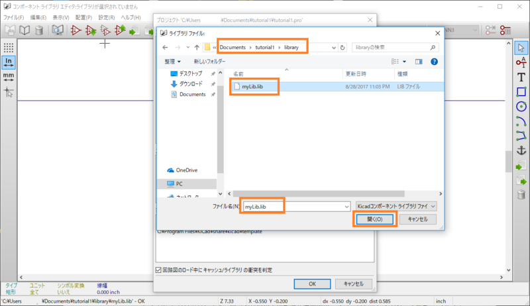Select the add arc tool
The image size is (530, 306).
coord(521,121)
